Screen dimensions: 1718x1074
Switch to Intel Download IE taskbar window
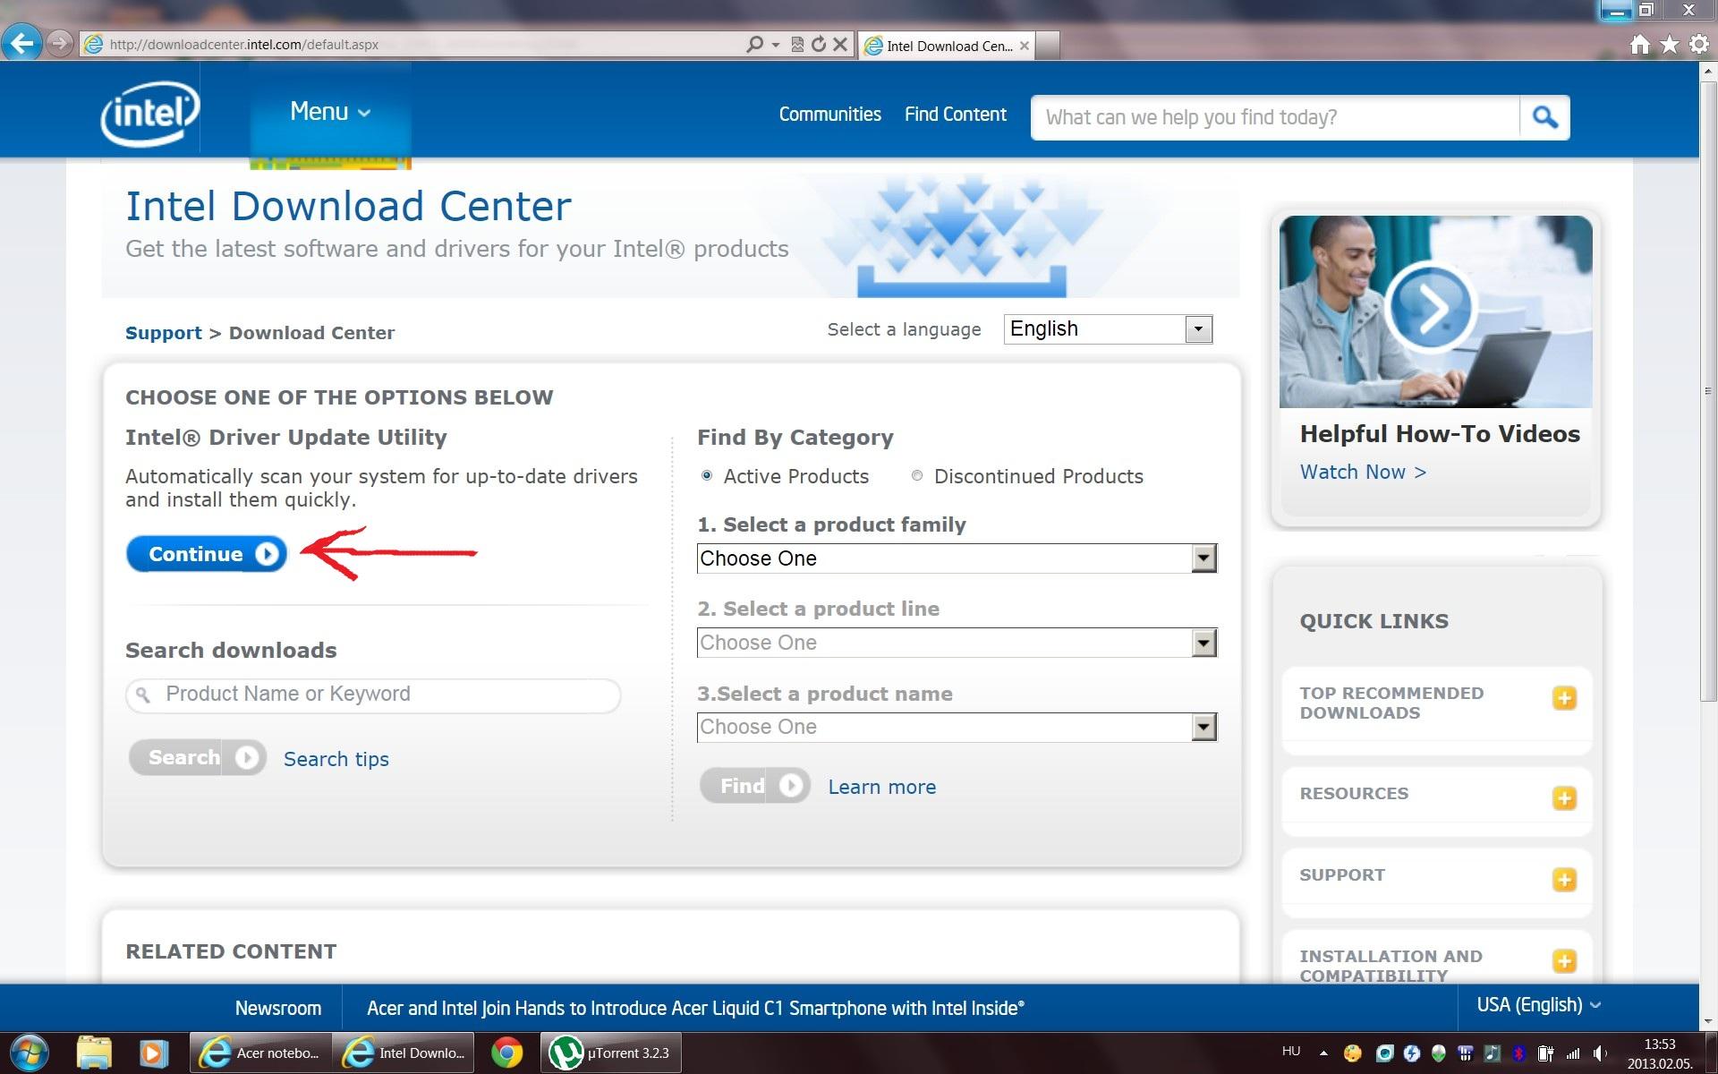pyautogui.click(x=404, y=1053)
